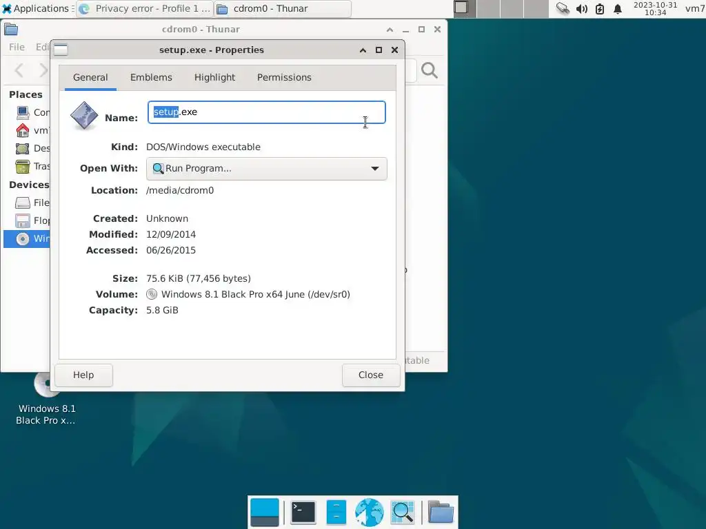
Task: Open the Emblems tab
Action: 151,77
